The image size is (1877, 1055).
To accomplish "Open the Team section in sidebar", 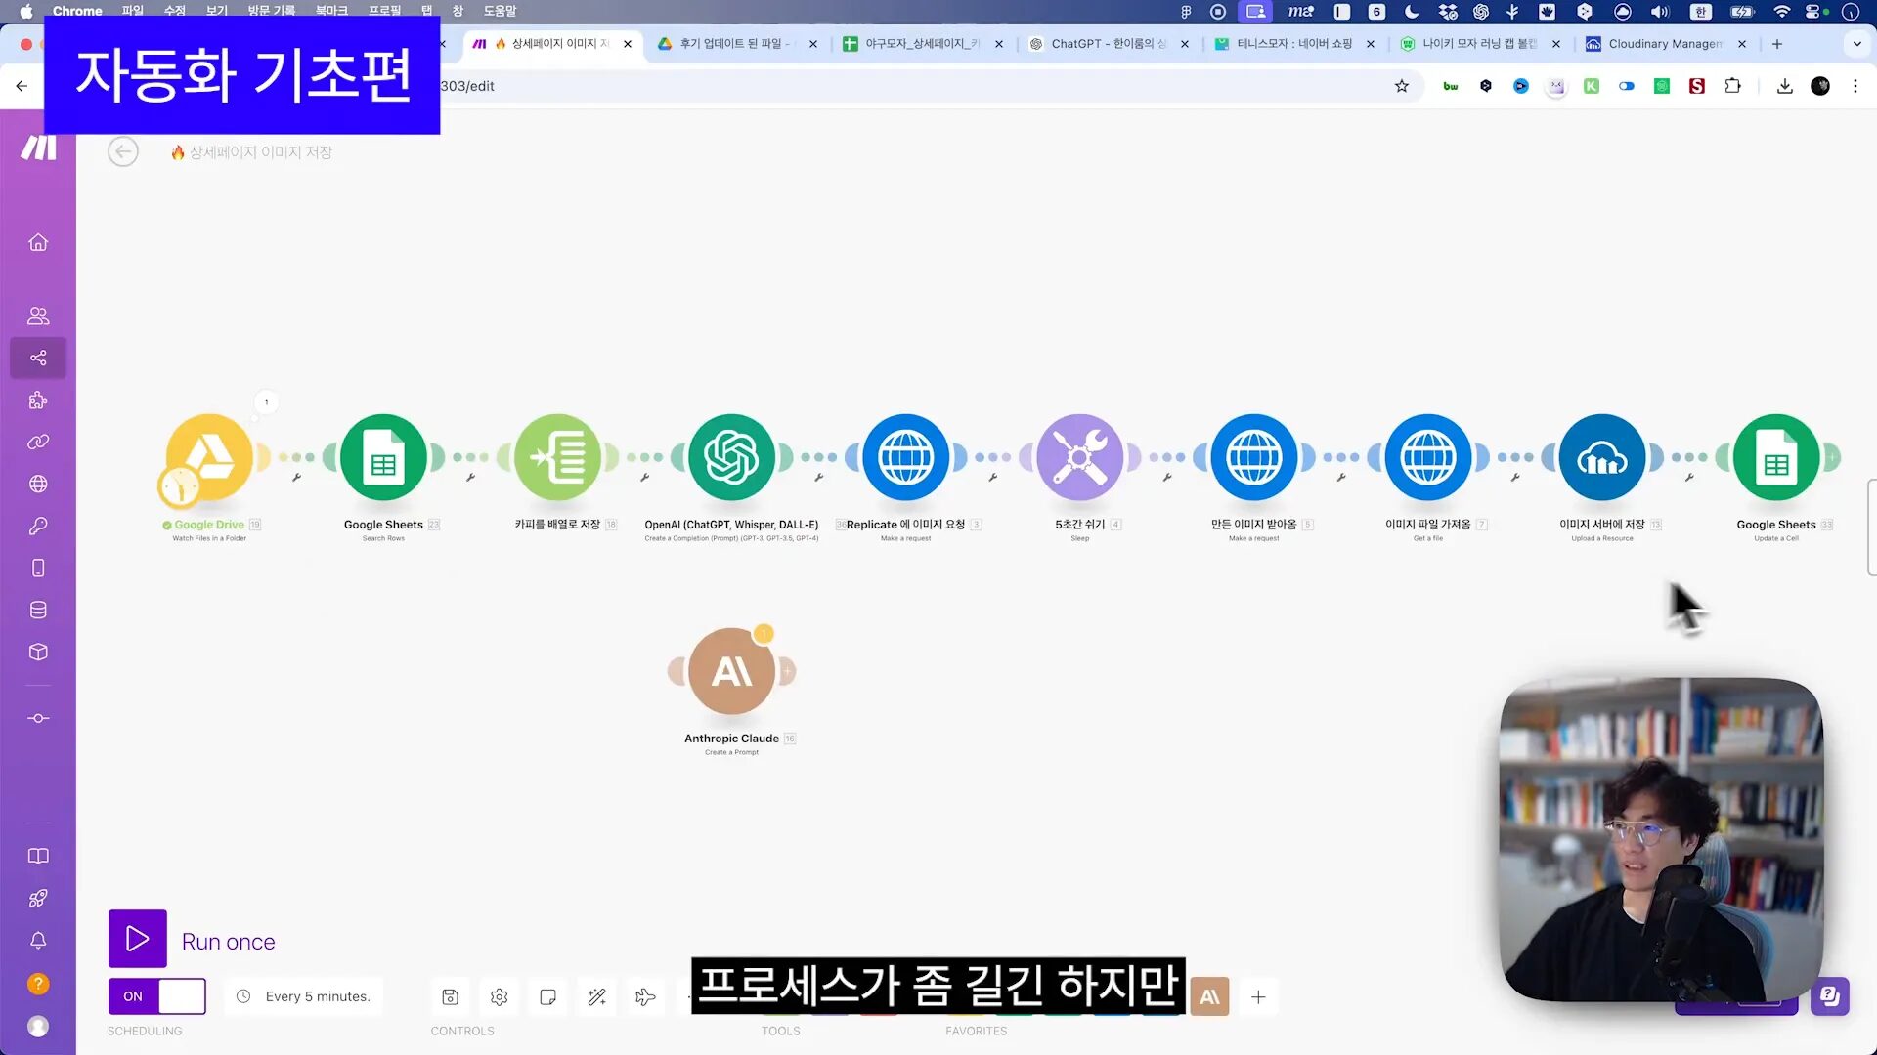I will tap(38, 316).
